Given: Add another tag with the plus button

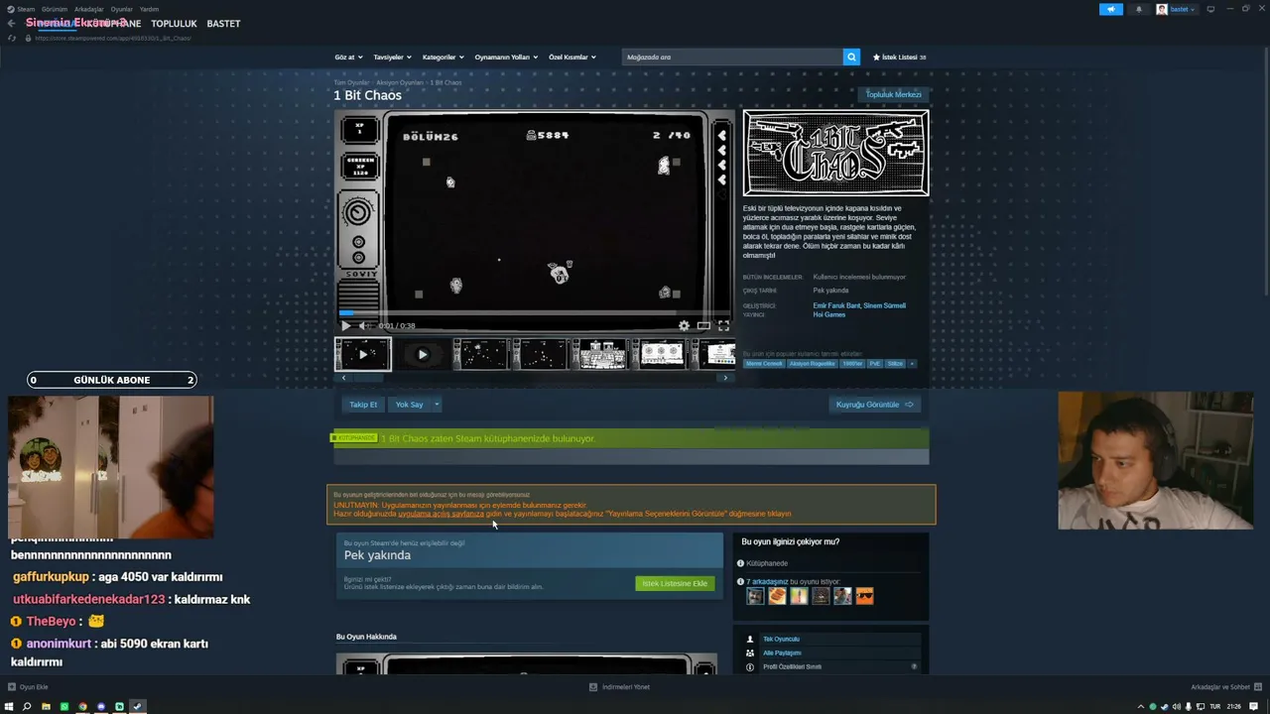Looking at the screenshot, I should tap(912, 364).
